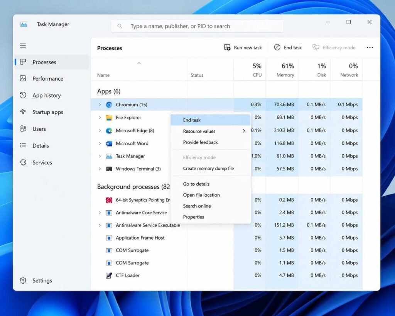Click the Synaptics Pointing red icon
Screen dimensions: 395x316
click(x=109, y=200)
